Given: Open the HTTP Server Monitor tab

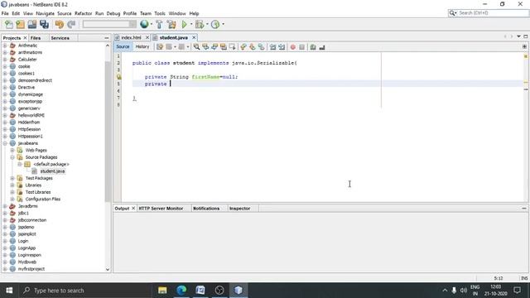Looking at the screenshot, I should pyautogui.click(x=161, y=209).
